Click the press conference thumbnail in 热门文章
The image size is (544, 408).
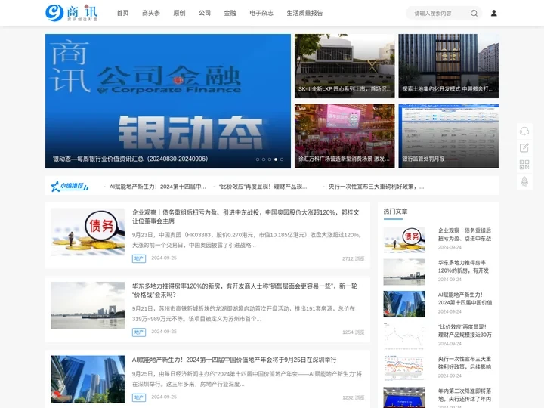pos(404,397)
